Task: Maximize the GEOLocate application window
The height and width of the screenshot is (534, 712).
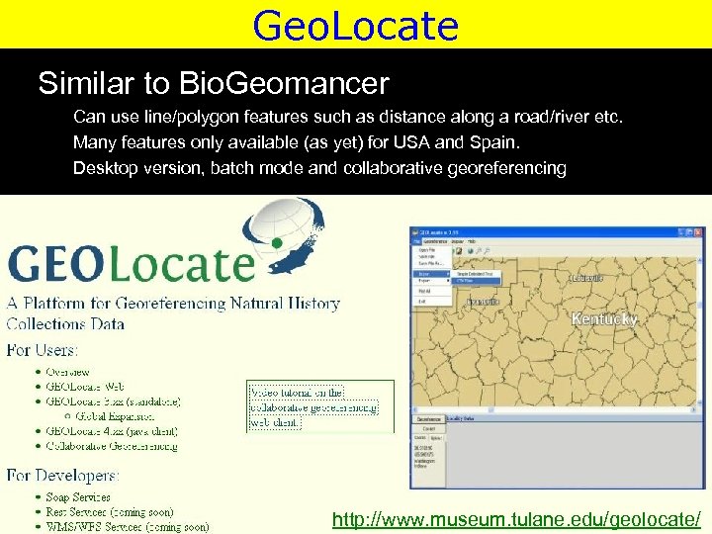Action: click(x=690, y=232)
